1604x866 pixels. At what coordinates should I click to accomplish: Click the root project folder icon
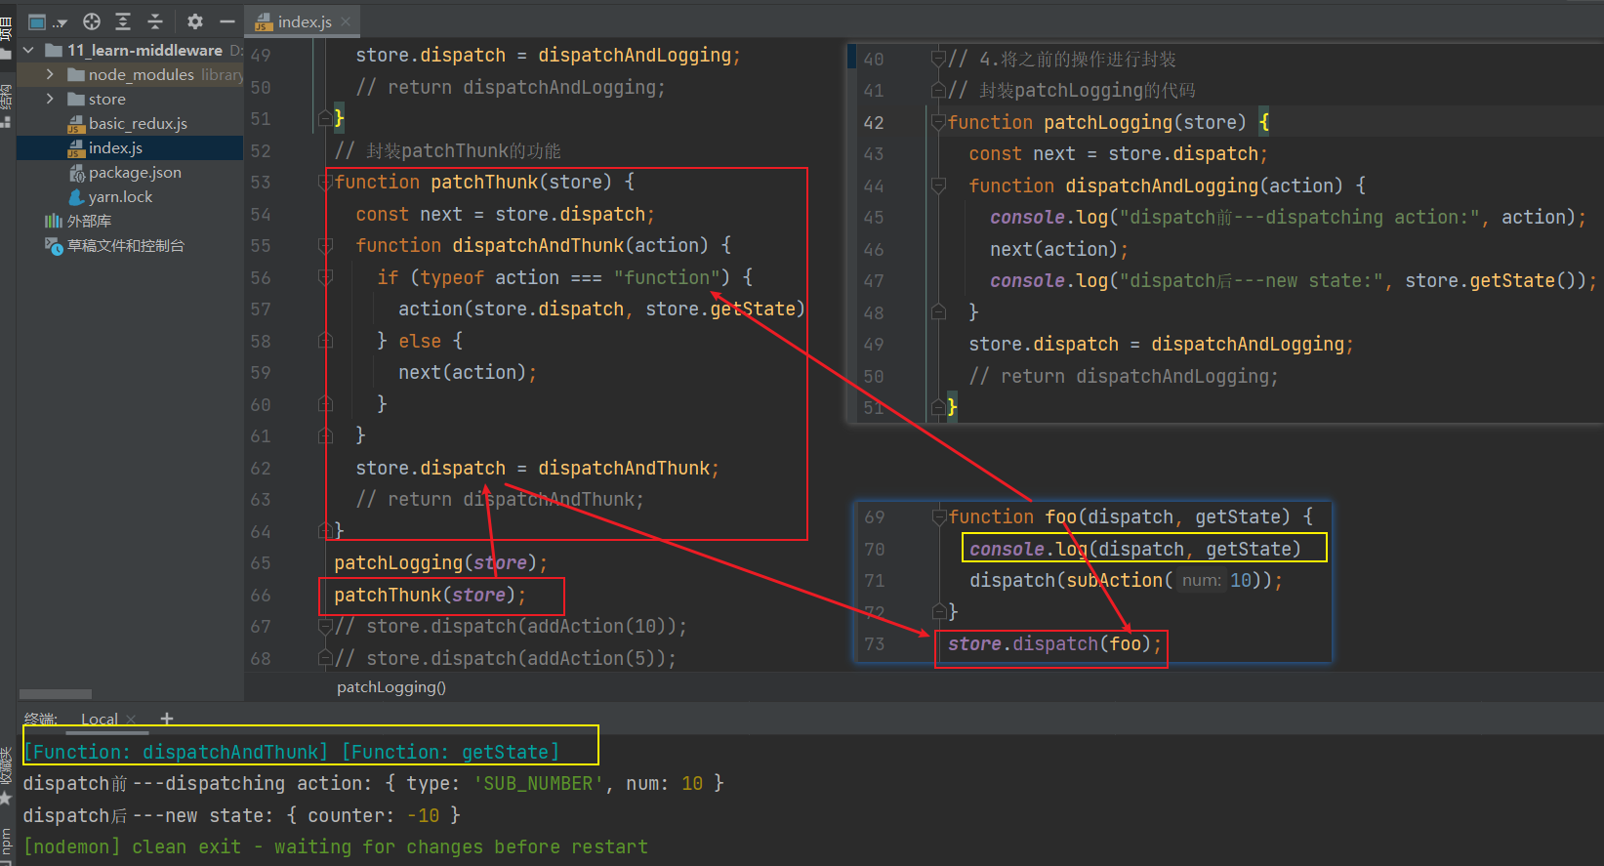coord(54,50)
